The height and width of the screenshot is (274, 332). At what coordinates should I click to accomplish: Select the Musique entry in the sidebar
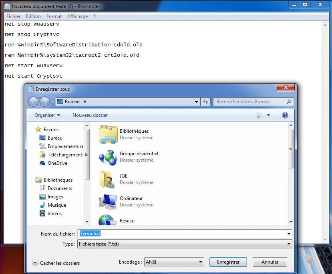[x=57, y=205]
